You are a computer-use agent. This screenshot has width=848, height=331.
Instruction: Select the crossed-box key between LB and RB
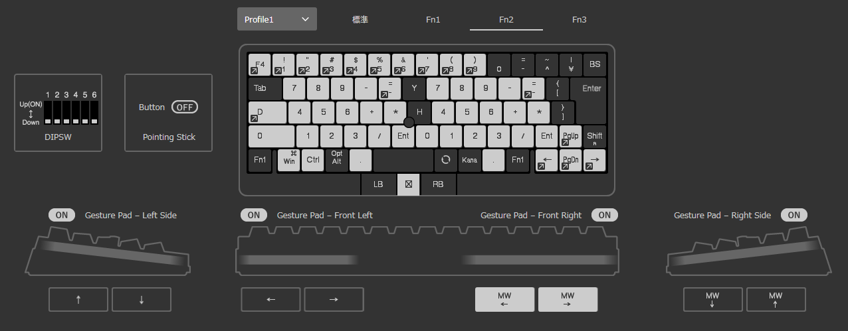[408, 184]
